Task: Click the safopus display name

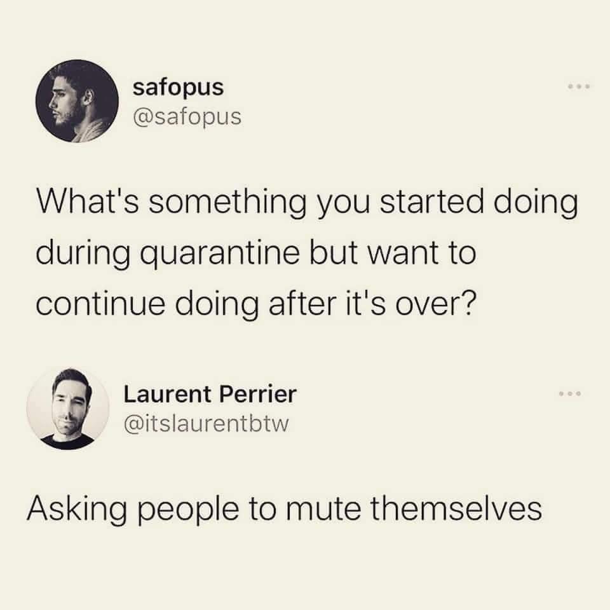Action: point(178,87)
